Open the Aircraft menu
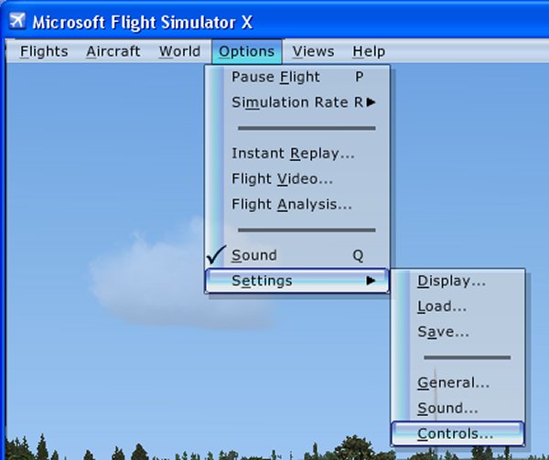The width and height of the screenshot is (549, 460). 113,51
